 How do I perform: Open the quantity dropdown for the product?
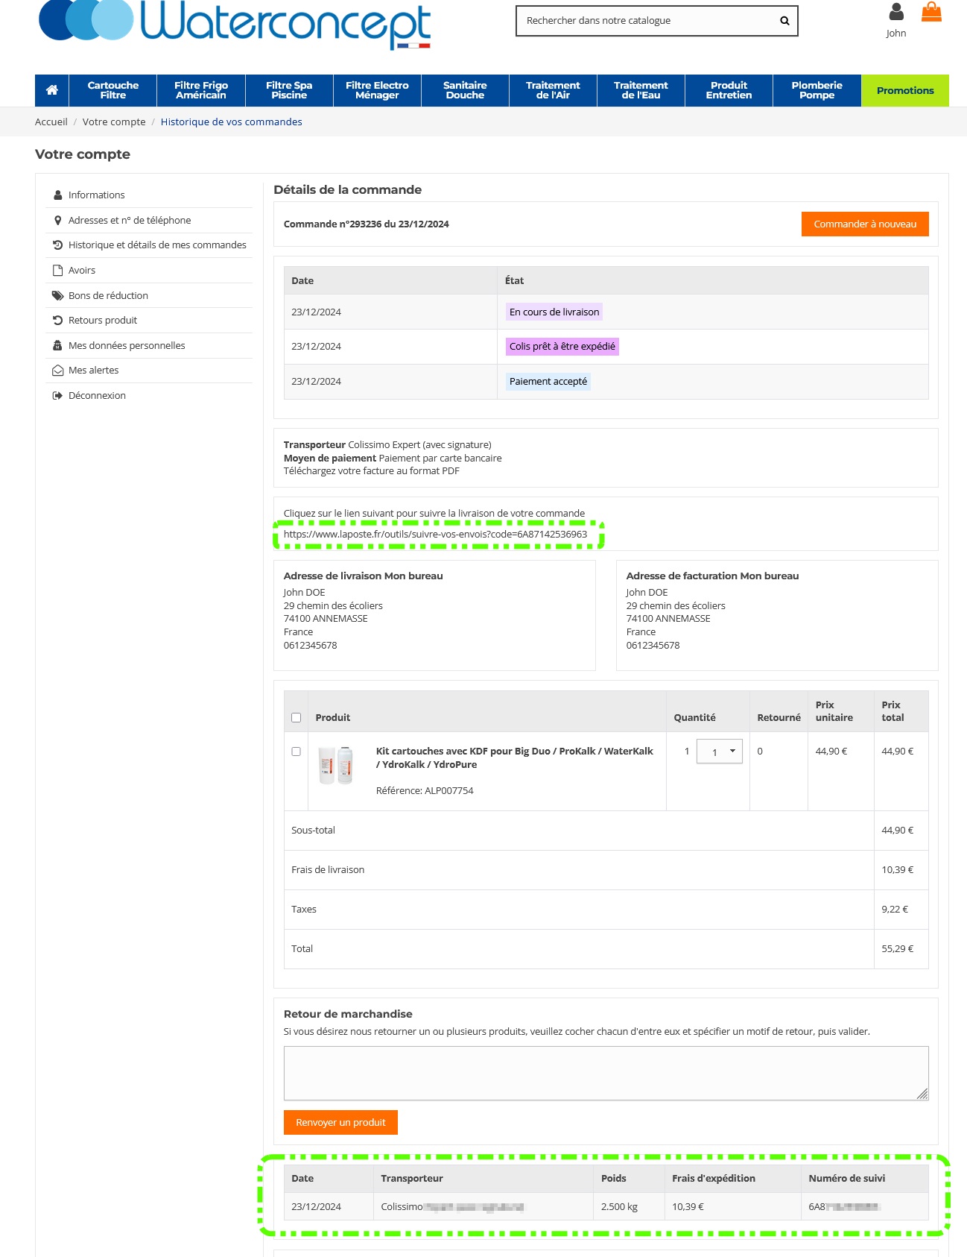tap(719, 752)
